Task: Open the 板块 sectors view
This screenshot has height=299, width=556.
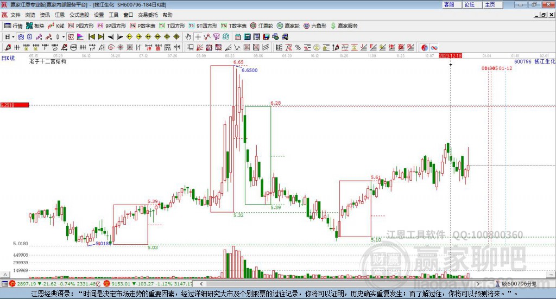Action: point(35,26)
